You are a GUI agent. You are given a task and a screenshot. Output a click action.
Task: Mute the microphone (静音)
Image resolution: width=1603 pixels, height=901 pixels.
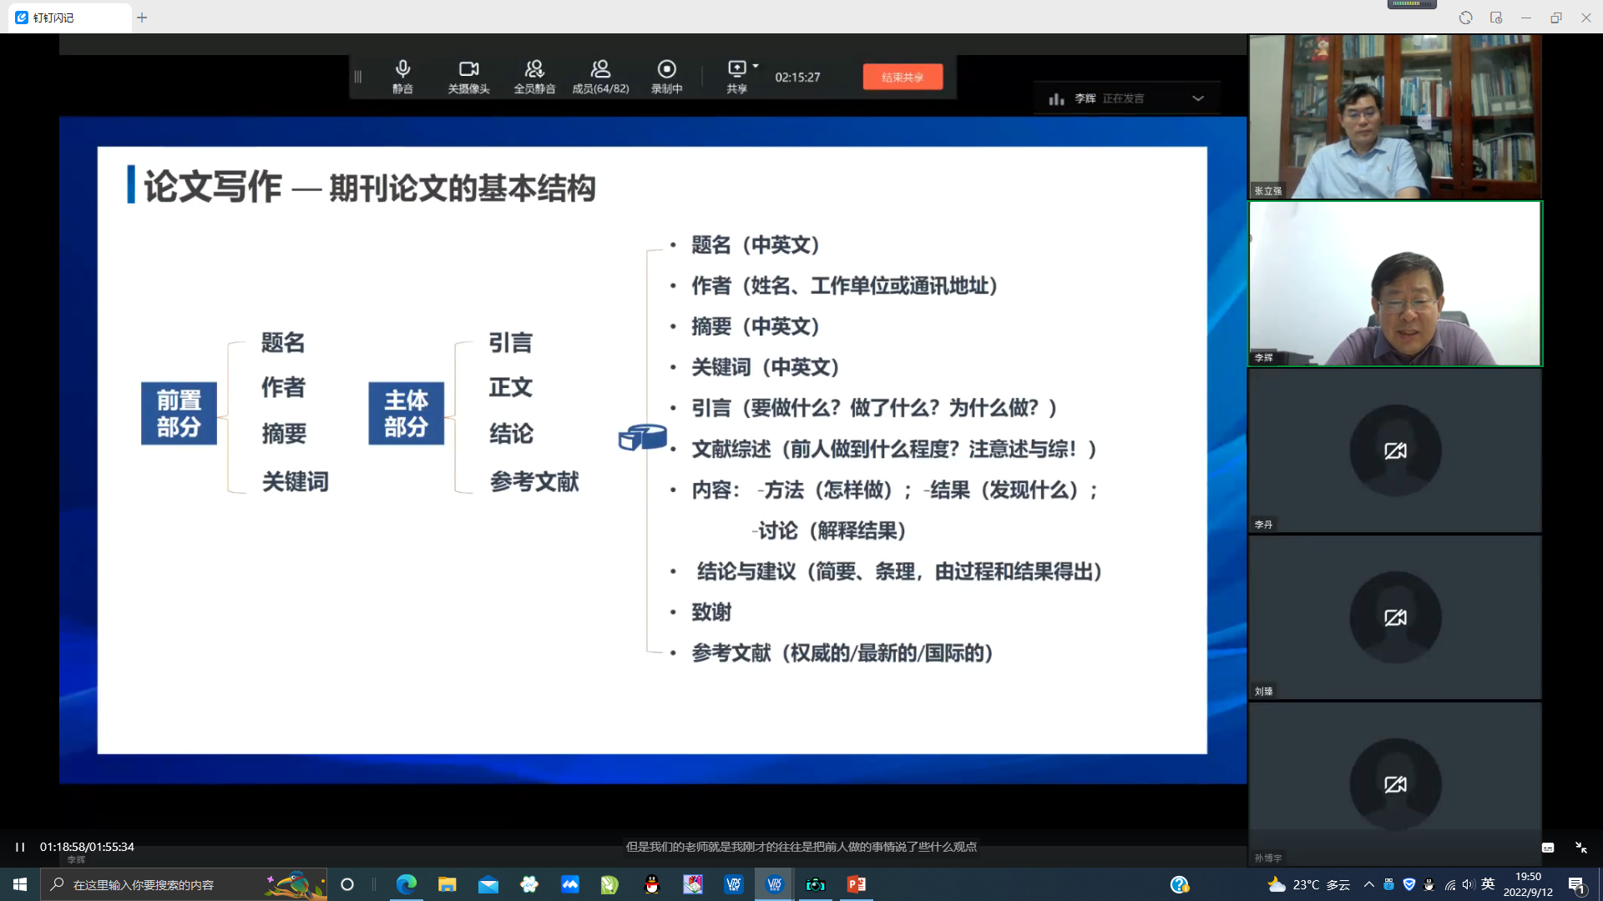(x=402, y=76)
